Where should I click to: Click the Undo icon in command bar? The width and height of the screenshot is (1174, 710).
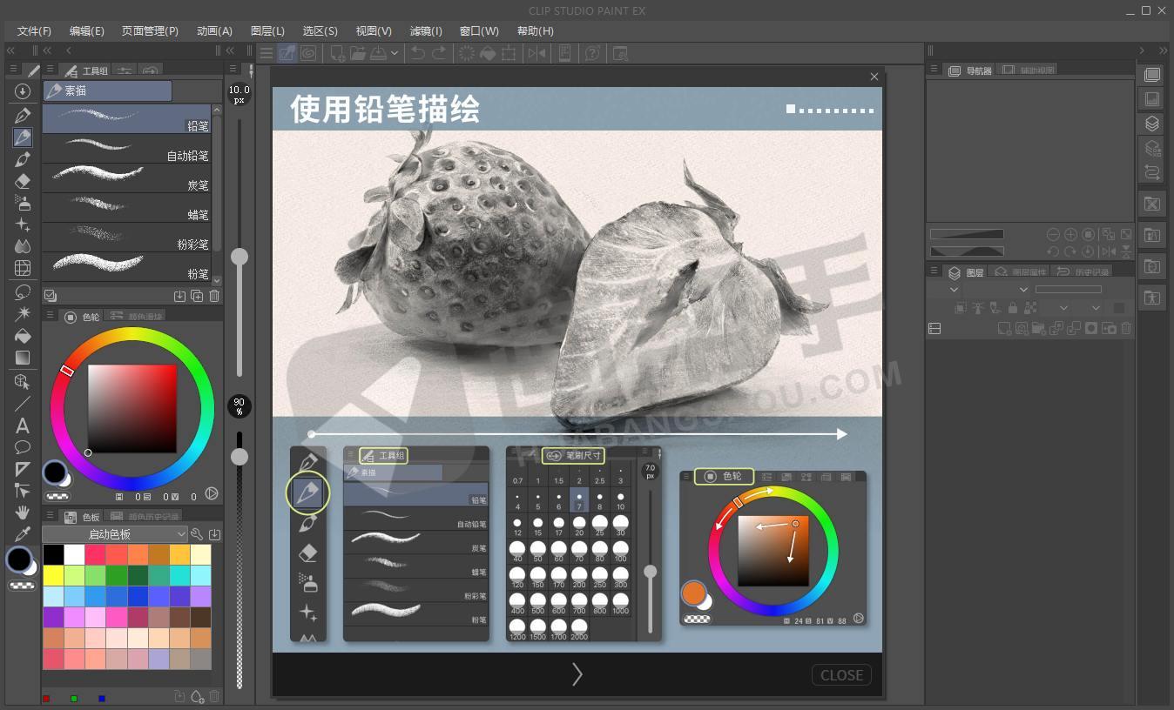click(x=418, y=53)
